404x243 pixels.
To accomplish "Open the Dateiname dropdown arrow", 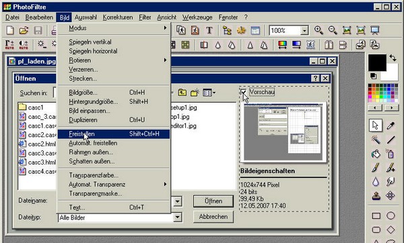I will click(177, 201).
